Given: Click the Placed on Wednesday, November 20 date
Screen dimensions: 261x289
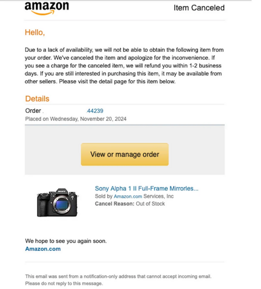Looking at the screenshot, I should click(76, 119).
